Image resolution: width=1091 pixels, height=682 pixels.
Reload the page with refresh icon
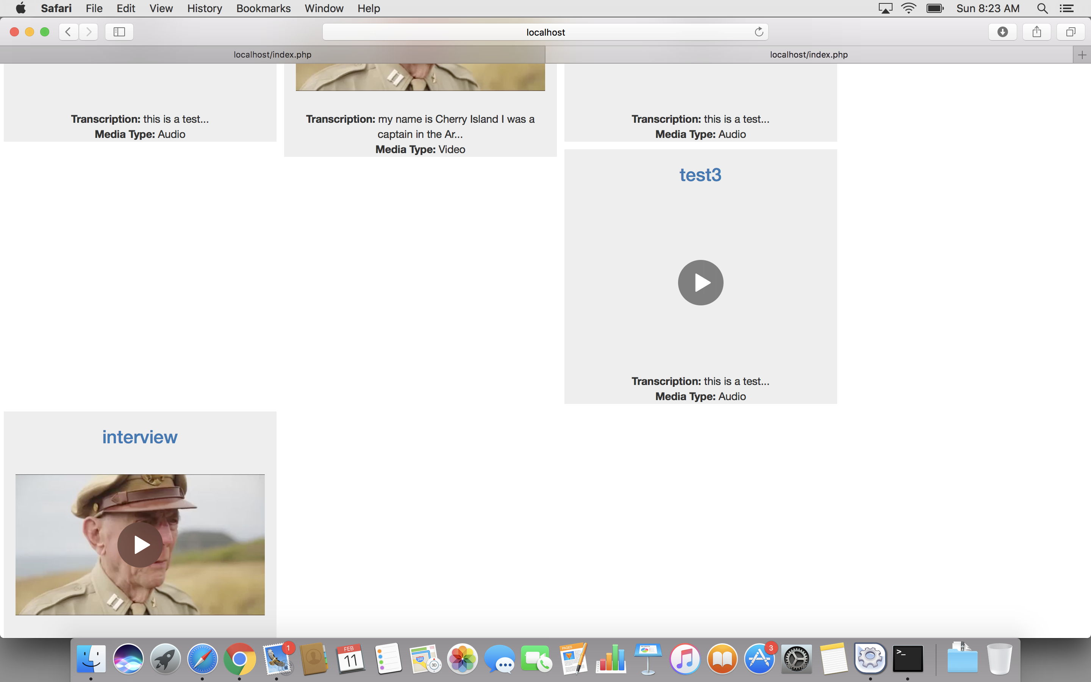pyautogui.click(x=759, y=31)
